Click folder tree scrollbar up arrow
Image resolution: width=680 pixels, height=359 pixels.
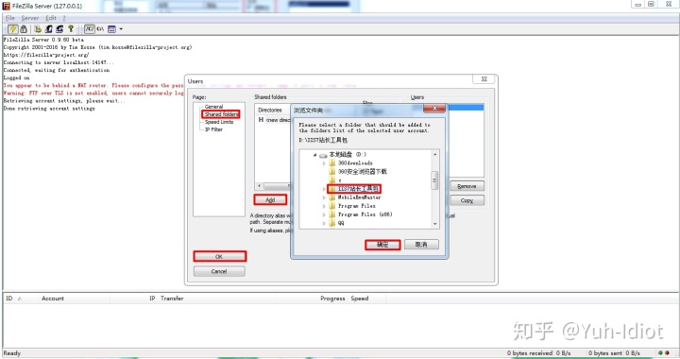(435, 154)
